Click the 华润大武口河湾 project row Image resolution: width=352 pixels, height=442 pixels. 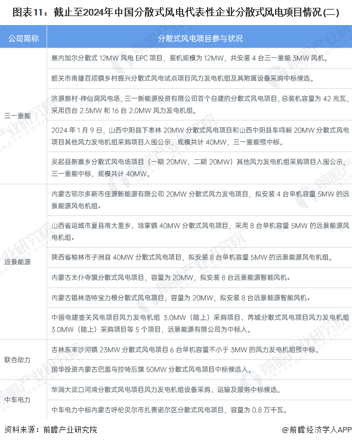[200, 390]
